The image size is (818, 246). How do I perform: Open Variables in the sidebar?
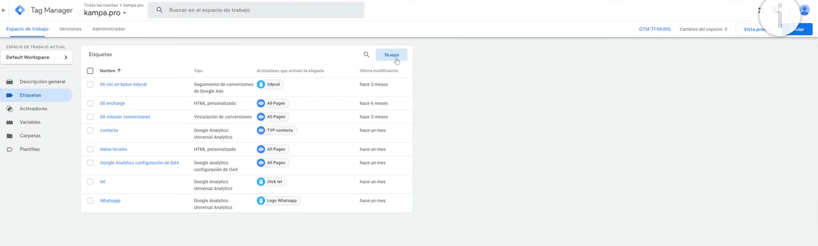click(30, 122)
